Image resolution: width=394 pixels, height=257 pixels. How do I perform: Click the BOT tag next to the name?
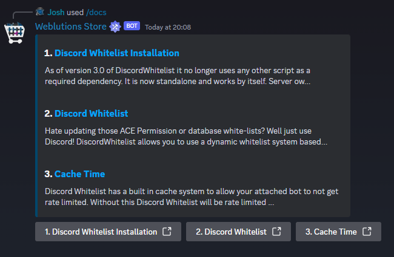pos(132,27)
